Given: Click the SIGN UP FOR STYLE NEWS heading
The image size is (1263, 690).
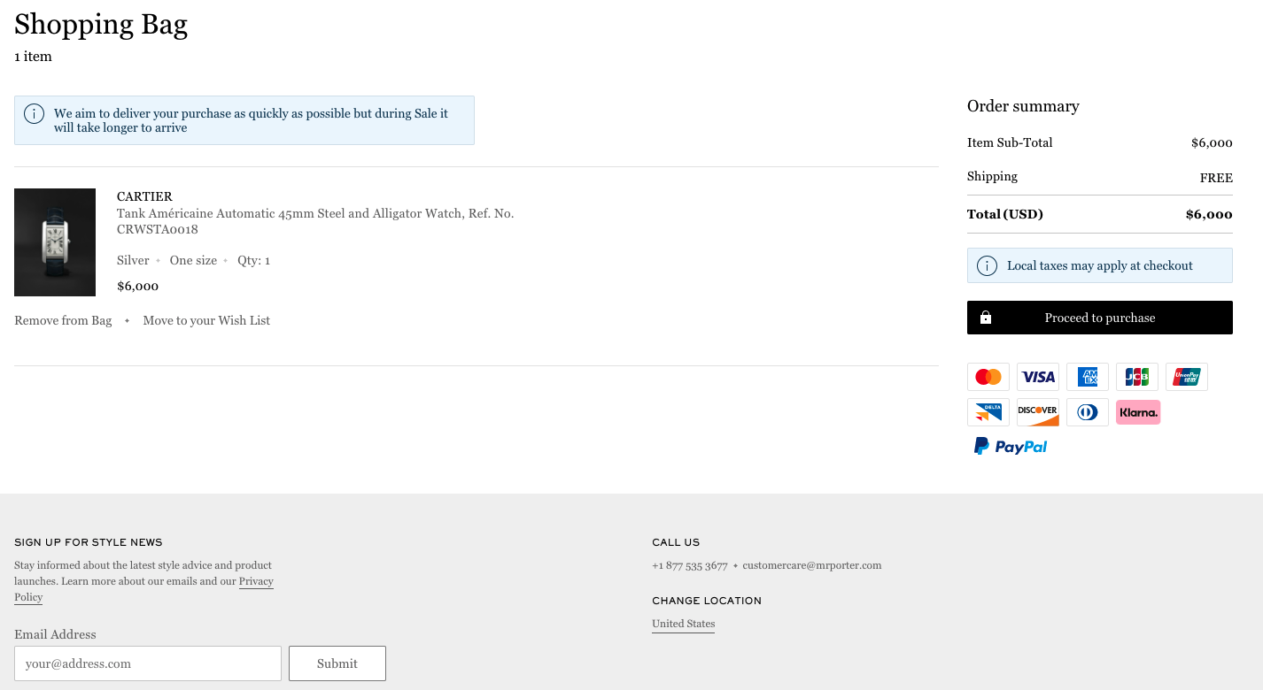Looking at the screenshot, I should [89, 542].
